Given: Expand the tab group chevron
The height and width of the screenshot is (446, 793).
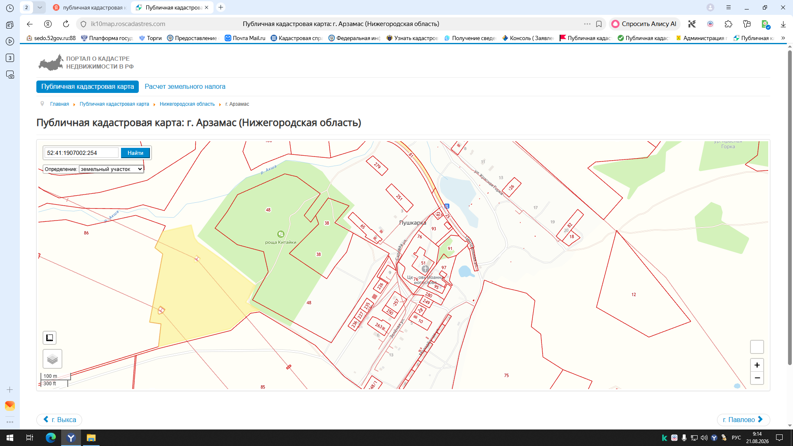Looking at the screenshot, I should [x=40, y=7].
